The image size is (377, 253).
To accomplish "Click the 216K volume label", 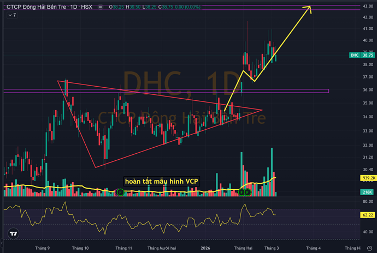I will [x=367, y=192].
